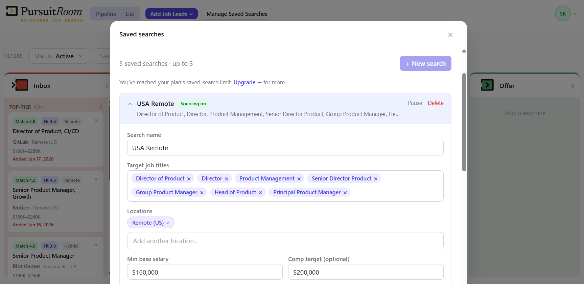This screenshot has width=584, height=284.
Task: Follow the Upgrade link
Action: pyautogui.click(x=248, y=82)
